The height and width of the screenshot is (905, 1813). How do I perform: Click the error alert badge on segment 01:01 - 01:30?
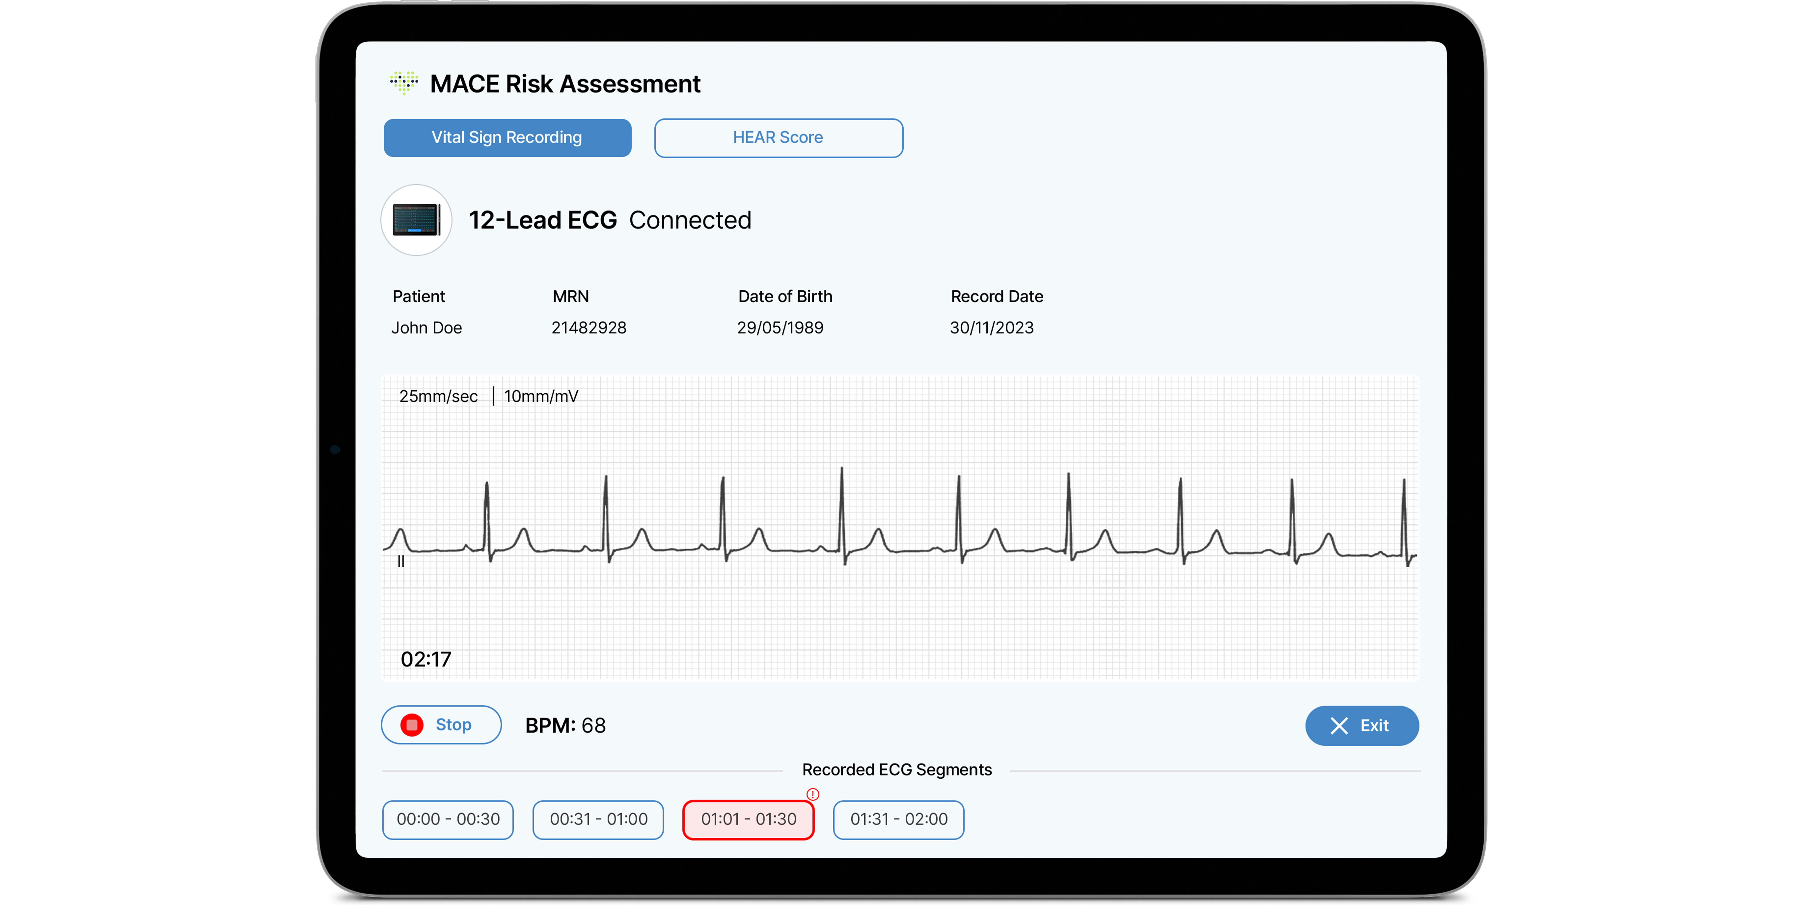(814, 795)
